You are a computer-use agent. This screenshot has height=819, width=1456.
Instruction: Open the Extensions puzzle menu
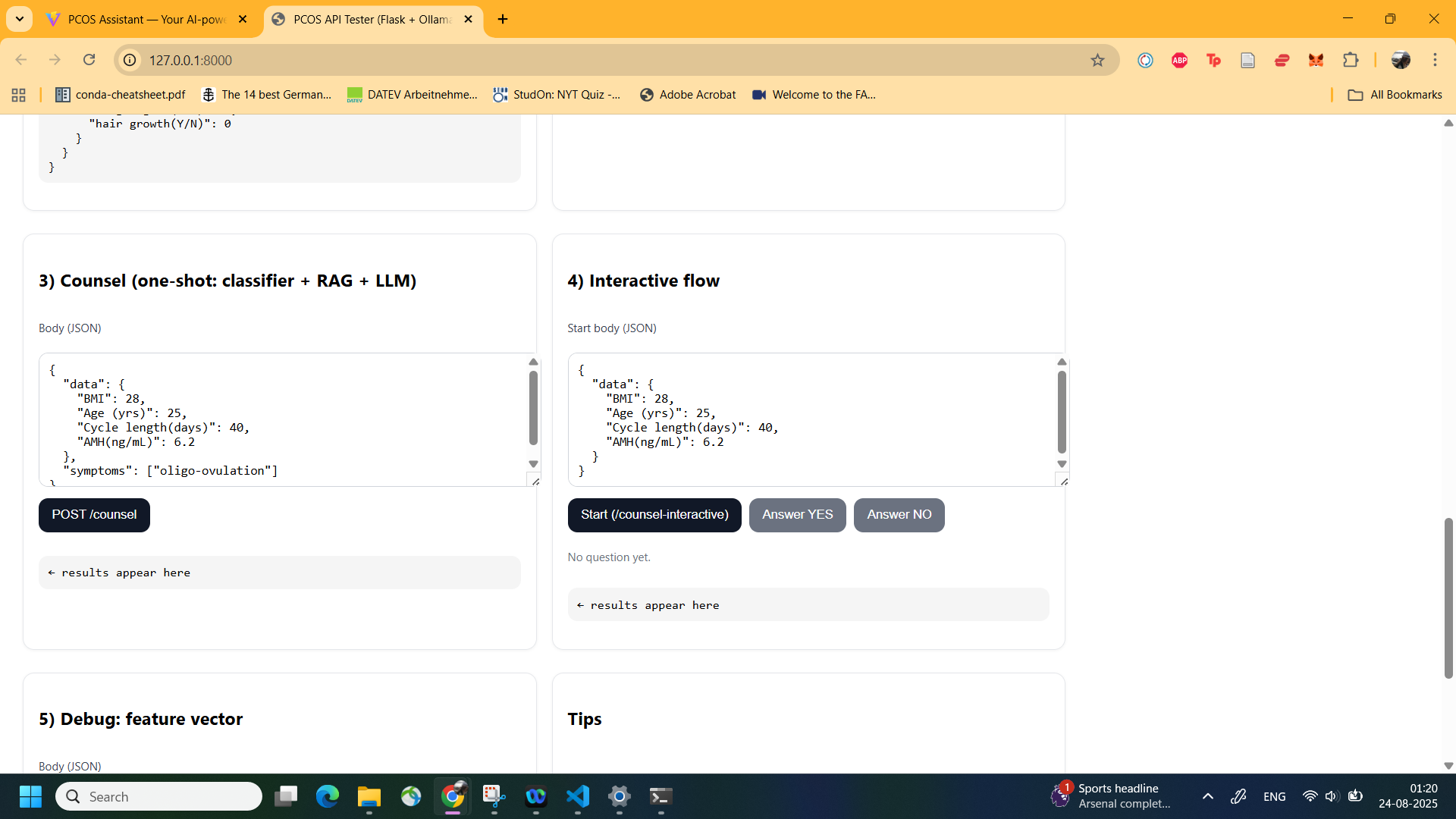[x=1351, y=60]
